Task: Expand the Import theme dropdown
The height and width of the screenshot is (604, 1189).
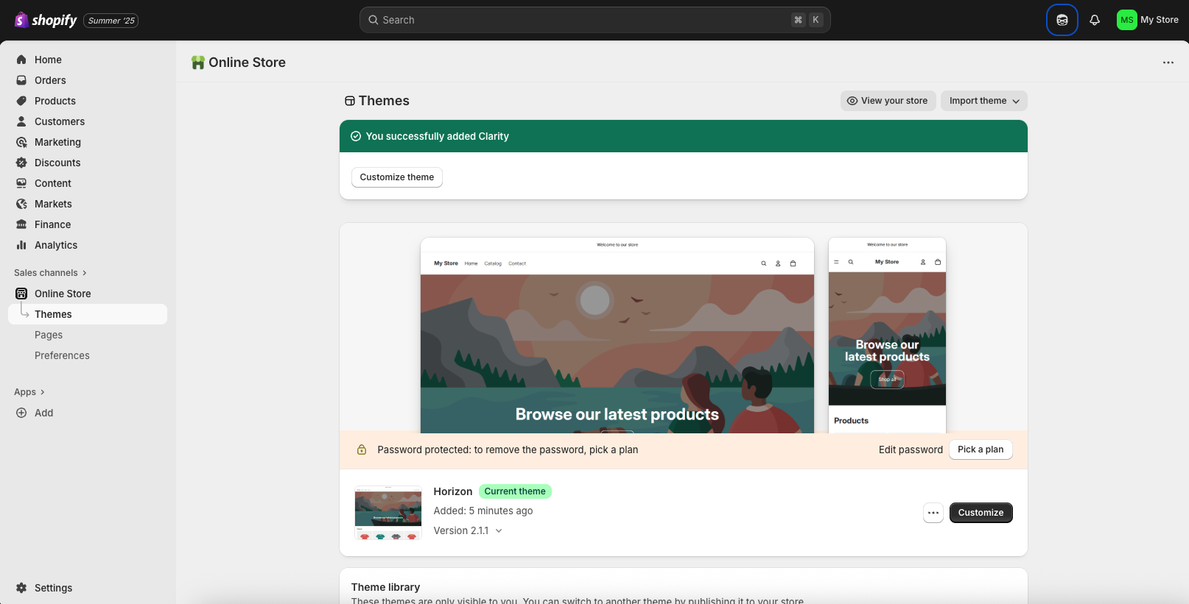Action: 983,101
